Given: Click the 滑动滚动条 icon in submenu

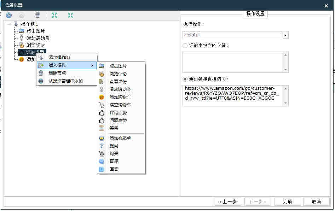Looking at the screenshot, I should pyautogui.click(x=102, y=89).
